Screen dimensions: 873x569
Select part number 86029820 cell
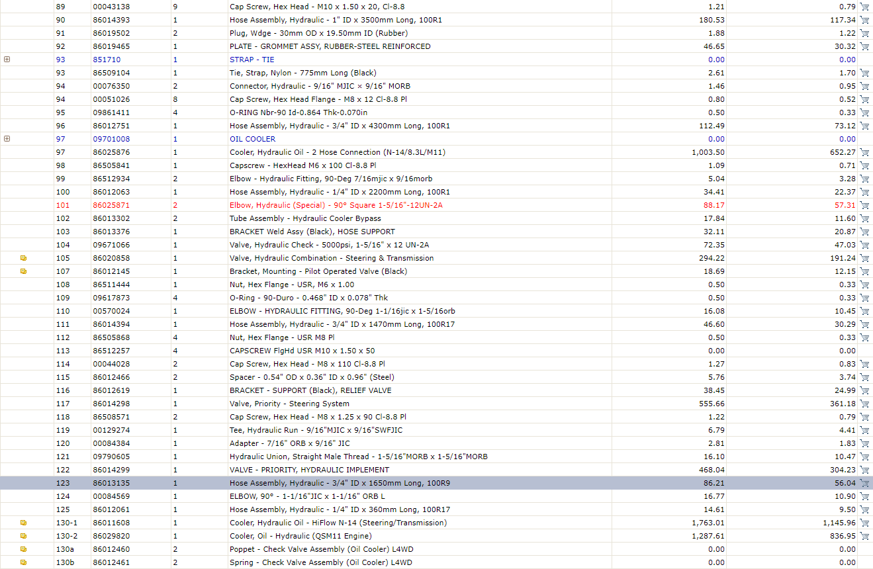click(130, 536)
